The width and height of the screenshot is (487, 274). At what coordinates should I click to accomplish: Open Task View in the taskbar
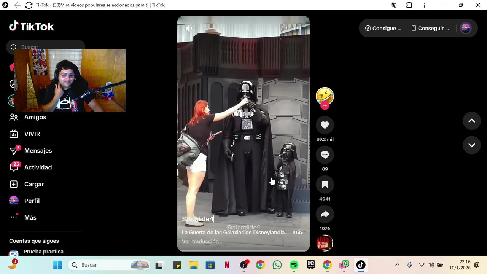click(159, 265)
